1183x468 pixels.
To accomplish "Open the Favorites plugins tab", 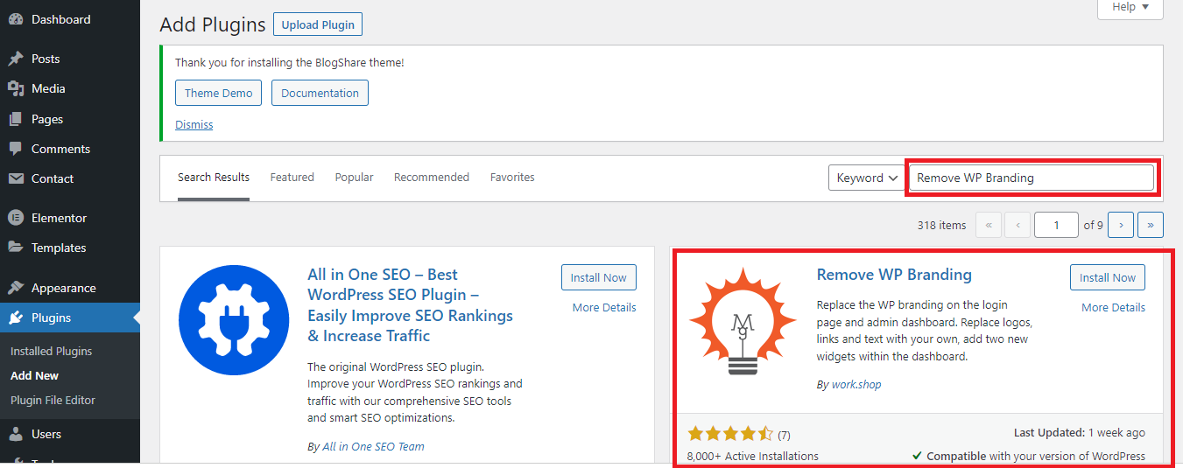I will pyautogui.click(x=512, y=177).
